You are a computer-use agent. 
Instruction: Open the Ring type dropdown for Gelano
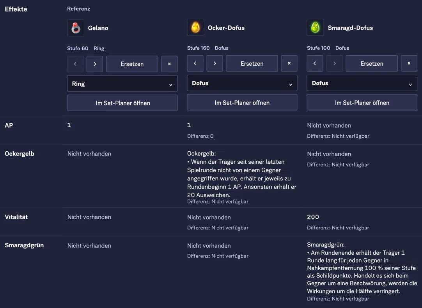click(x=122, y=84)
